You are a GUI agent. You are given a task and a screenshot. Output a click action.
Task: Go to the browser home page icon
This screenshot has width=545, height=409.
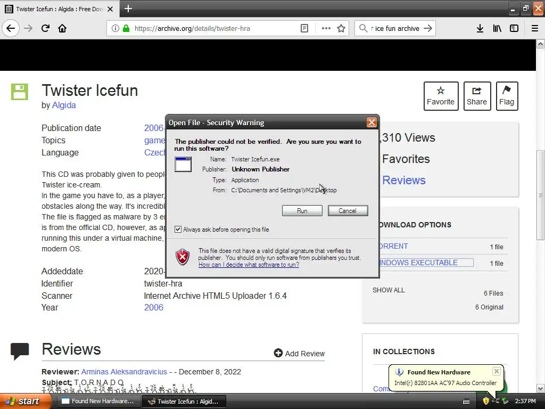tap(62, 28)
